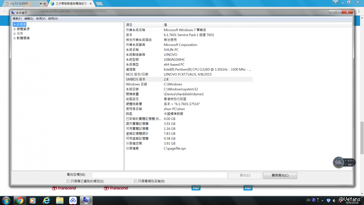
Task: Open the blue shield security tray icon
Action: pos(329,200)
